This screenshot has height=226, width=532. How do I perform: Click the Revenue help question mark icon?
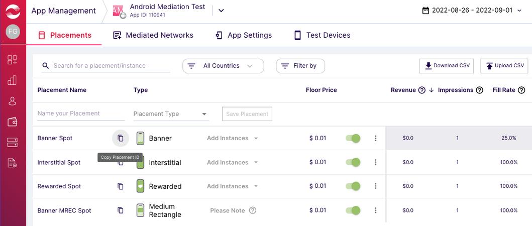click(x=422, y=90)
